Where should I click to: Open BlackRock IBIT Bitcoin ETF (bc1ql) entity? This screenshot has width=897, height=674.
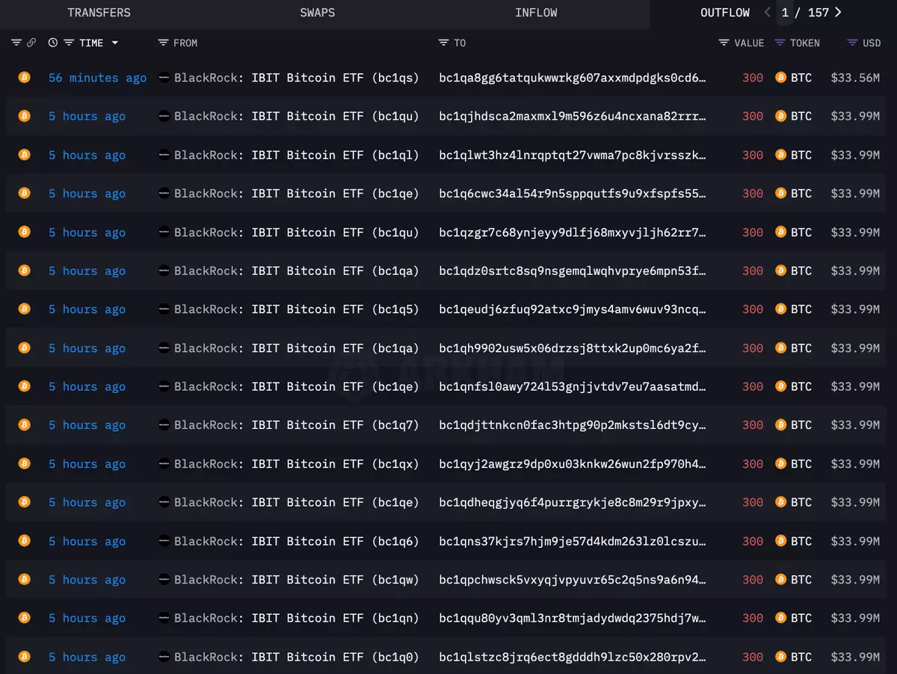[297, 155]
